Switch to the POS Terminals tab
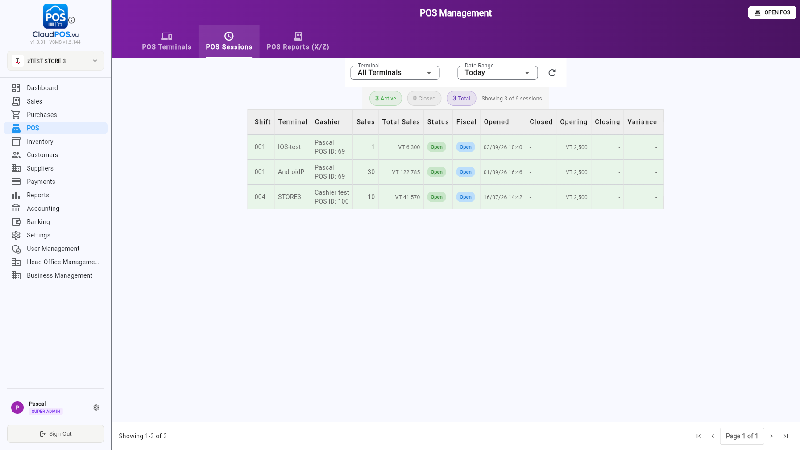 [x=166, y=42]
